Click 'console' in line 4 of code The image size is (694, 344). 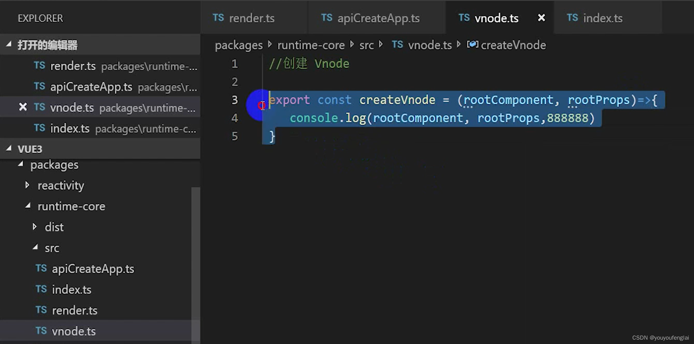[314, 118]
